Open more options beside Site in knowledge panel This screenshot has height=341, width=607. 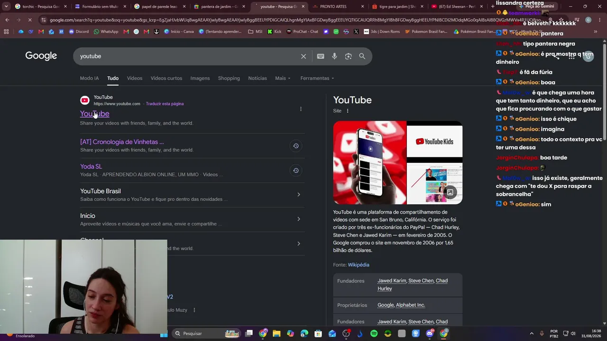coord(348,111)
